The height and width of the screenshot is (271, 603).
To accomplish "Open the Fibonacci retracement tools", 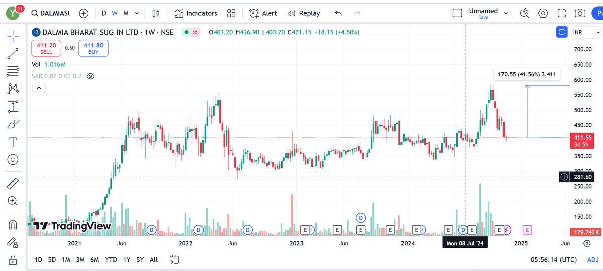I will pyautogui.click(x=13, y=71).
